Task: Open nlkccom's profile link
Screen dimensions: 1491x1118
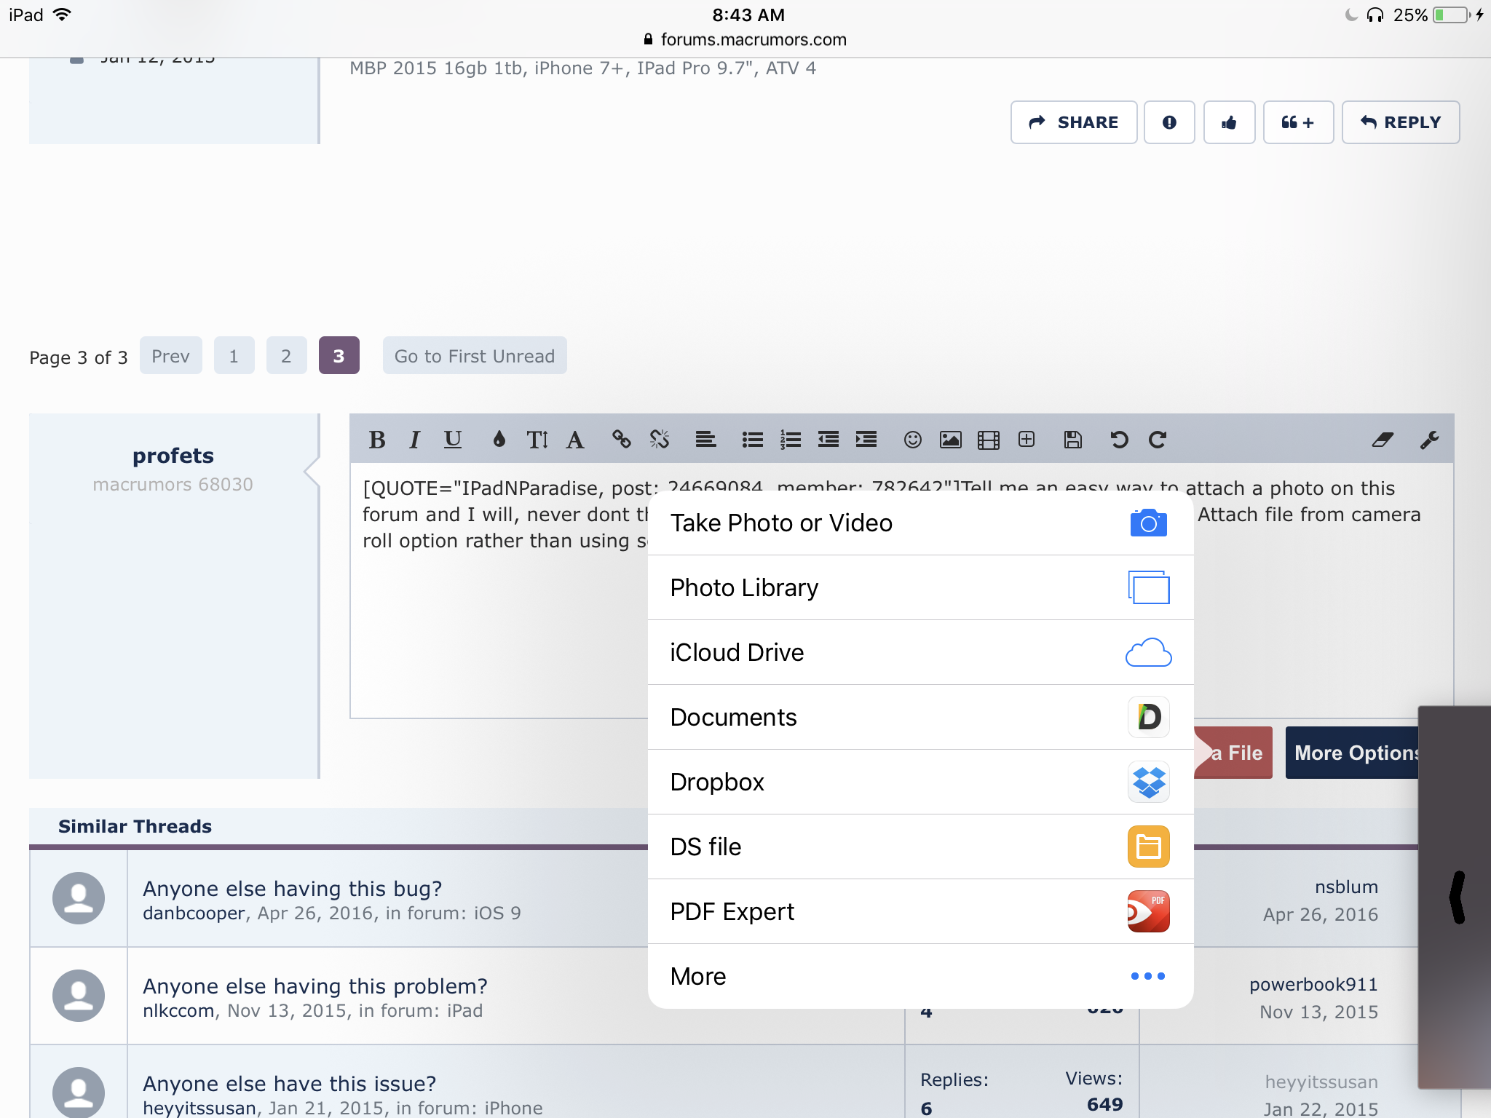Action: coord(178,1011)
